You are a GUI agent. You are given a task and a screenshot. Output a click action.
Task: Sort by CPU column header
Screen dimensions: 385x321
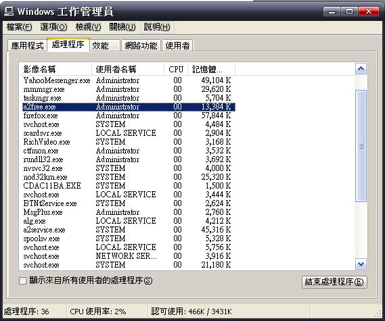click(x=176, y=70)
